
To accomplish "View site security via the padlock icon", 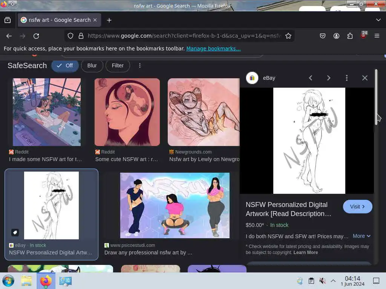I will pyautogui.click(x=81, y=36).
